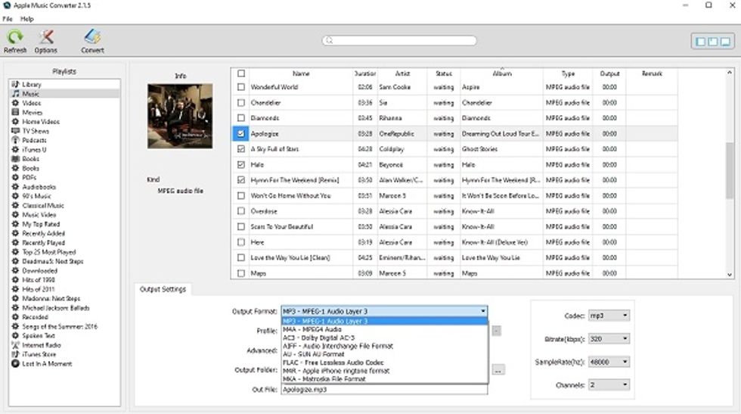Start conversion with the Convert icon
This screenshot has height=414, width=741.
(92, 37)
